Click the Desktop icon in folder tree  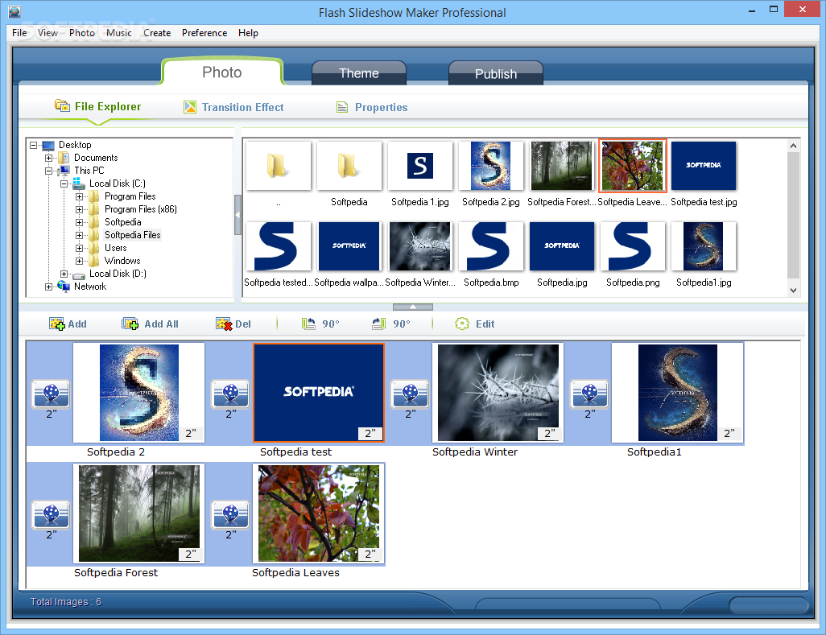(x=48, y=145)
